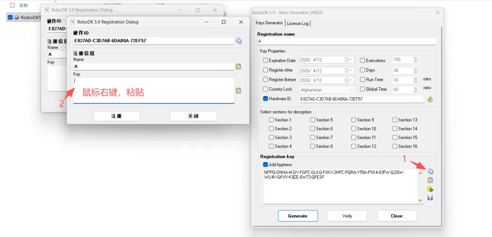Copy hardware ID icon in Registration Dialog
Screen dimensions: 492x237
pyautogui.click(x=238, y=41)
